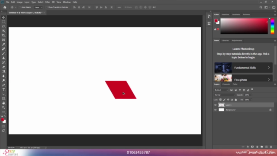Open the File menu

click(x=7, y=2)
